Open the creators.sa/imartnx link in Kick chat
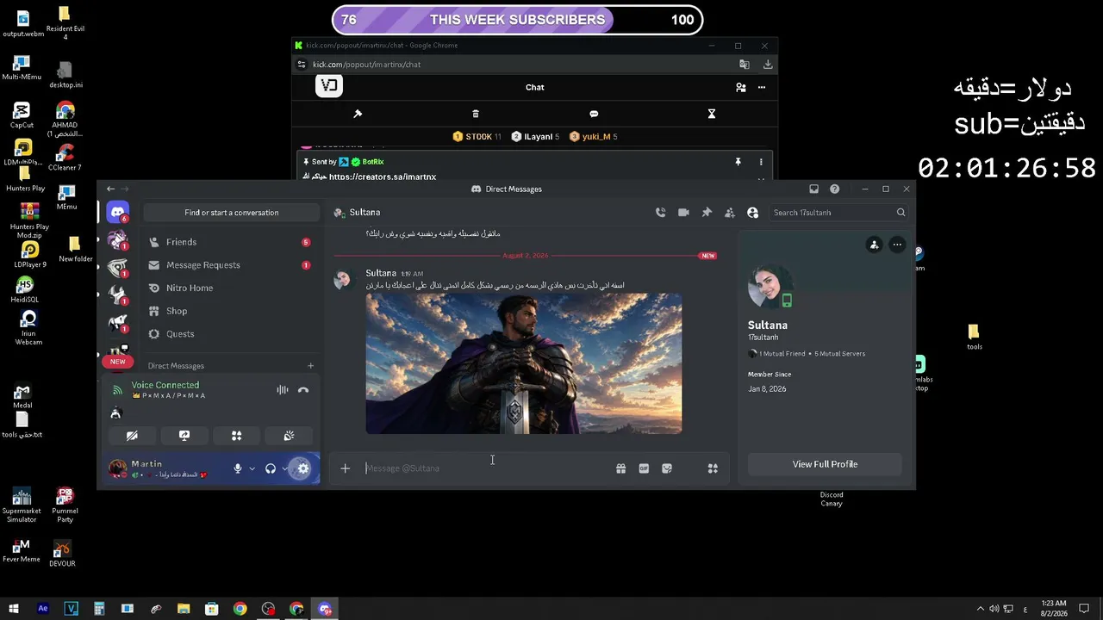The image size is (1103, 620). click(x=383, y=177)
